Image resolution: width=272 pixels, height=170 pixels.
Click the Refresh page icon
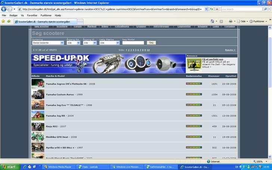coord(211,9)
